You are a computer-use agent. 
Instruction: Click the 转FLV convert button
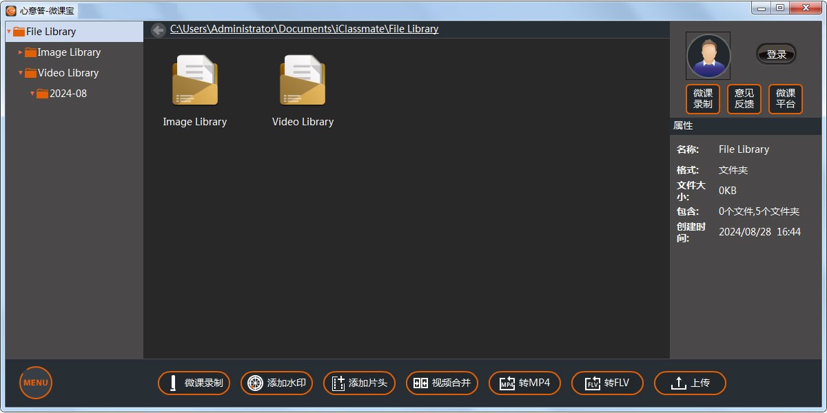tap(608, 383)
